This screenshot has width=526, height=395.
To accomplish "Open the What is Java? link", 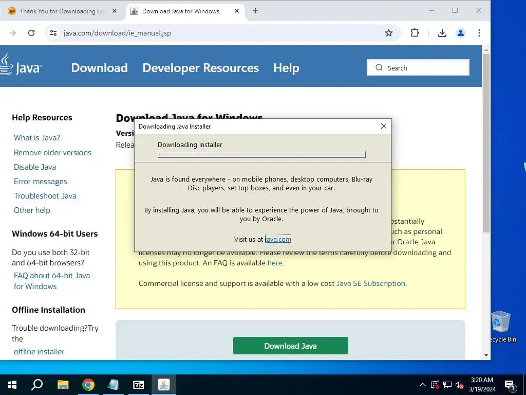I will coord(37,138).
